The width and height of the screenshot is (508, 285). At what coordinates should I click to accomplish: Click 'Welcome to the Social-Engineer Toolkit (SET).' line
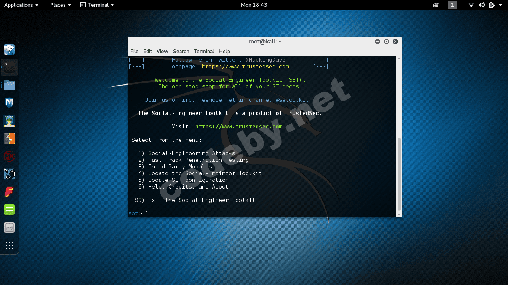(230, 80)
